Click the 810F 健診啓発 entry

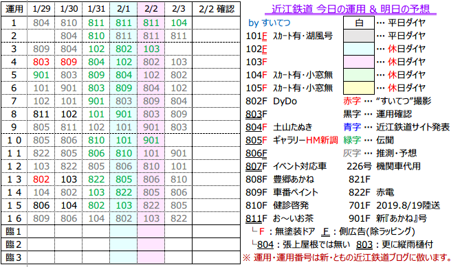tap(277, 205)
